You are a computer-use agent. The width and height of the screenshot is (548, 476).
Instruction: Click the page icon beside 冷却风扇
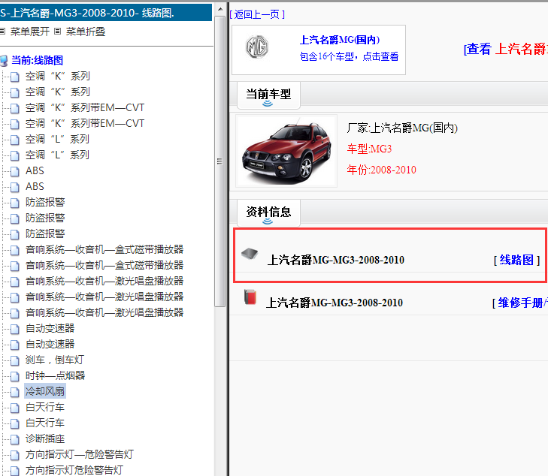pyautogui.click(x=15, y=392)
